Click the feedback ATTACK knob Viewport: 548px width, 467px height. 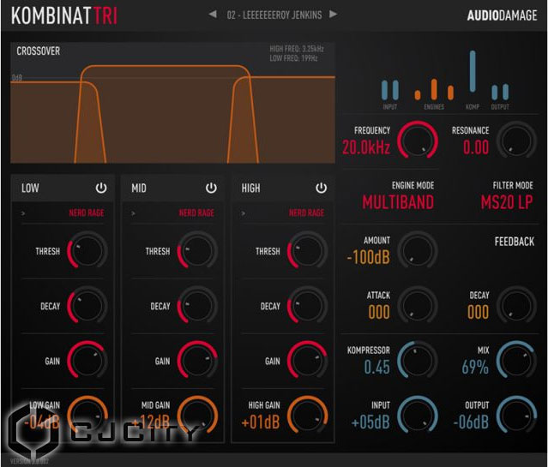(418, 305)
